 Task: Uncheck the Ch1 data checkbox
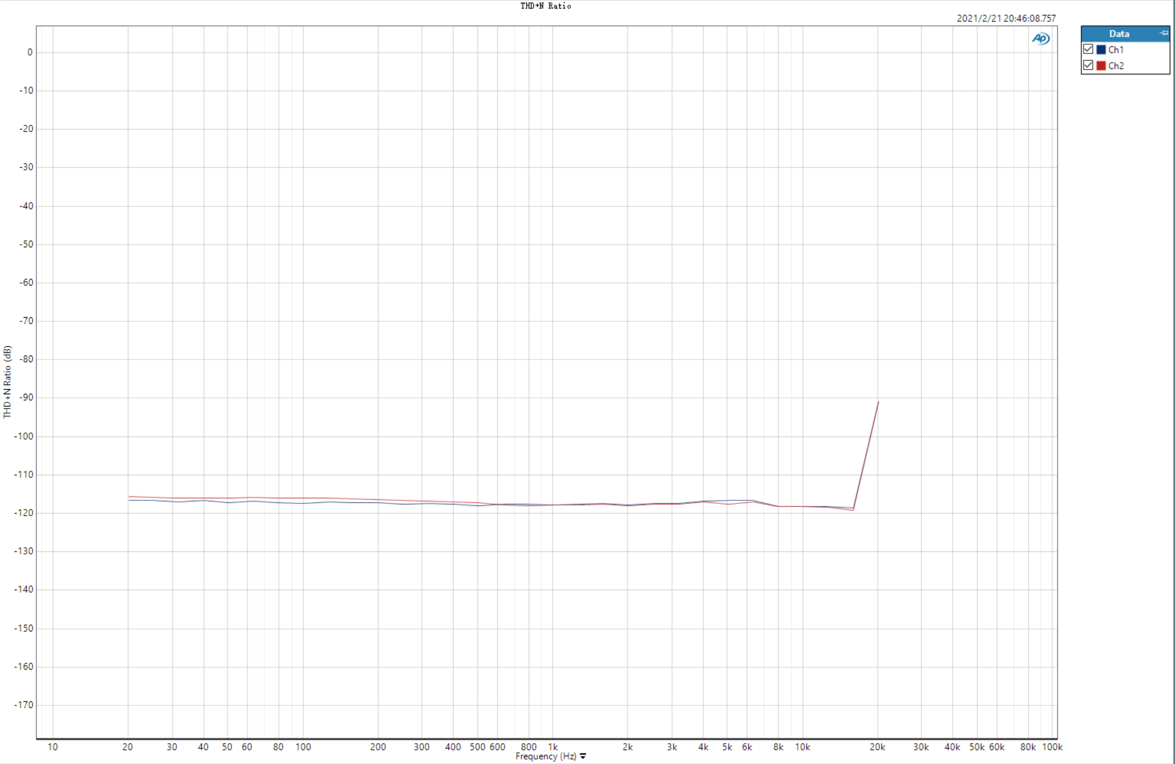click(x=1088, y=49)
